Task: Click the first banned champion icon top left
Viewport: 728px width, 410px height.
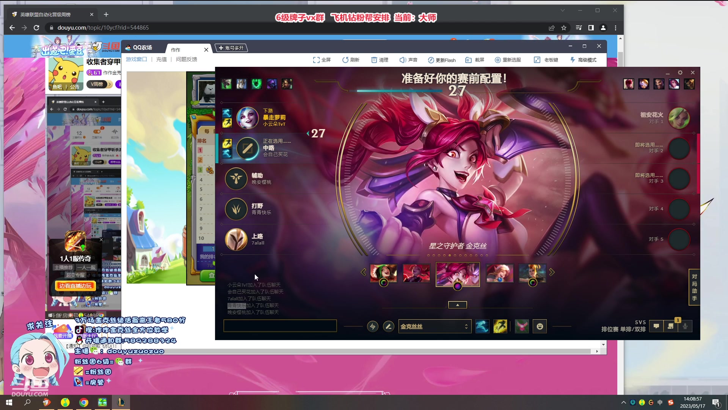Action: 226,84
